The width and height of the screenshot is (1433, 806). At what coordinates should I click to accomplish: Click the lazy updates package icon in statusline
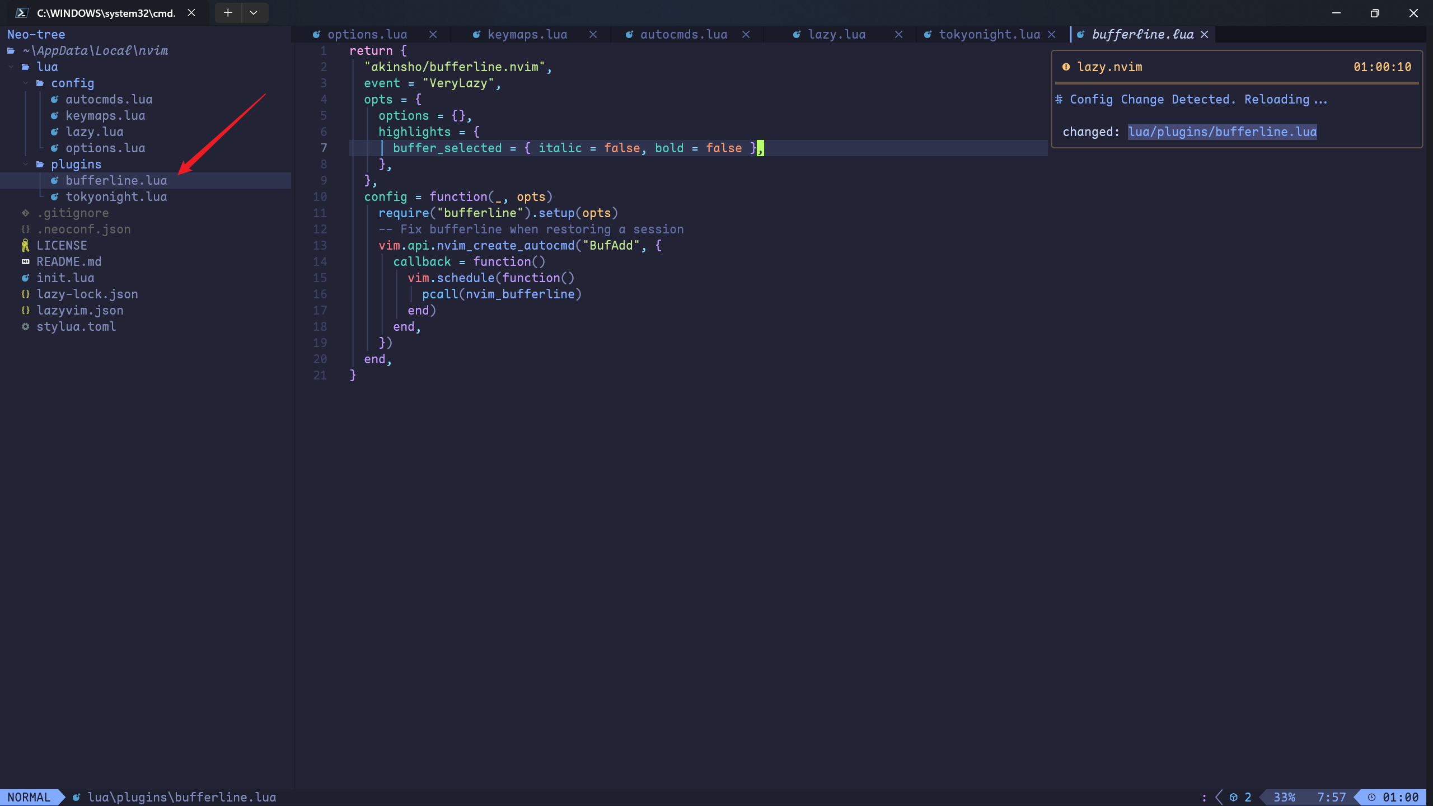[1233, 797]
